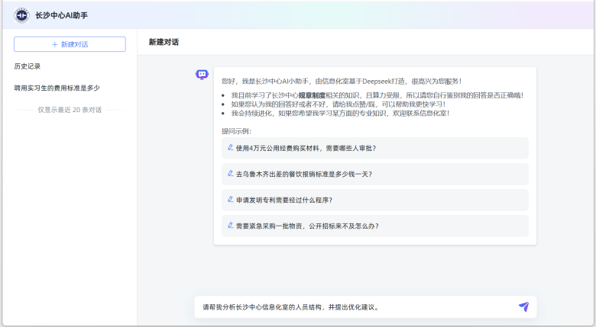The image size is (596, 327).
Task: Click pencil icon beside 使用4万元公用经费 example
Action: click(x=230, y=148)
